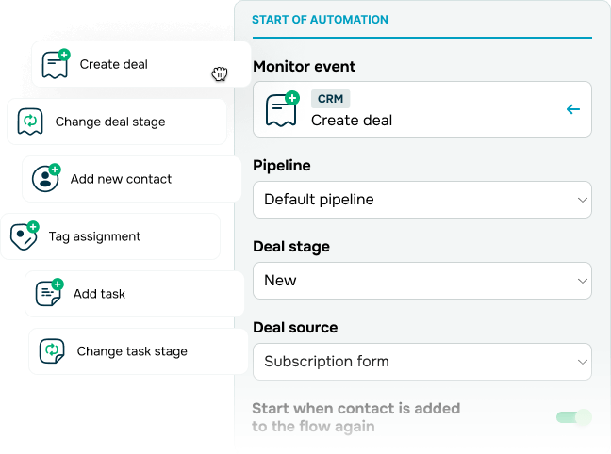Click the Add task icon
The height and width of the screenshot is (454, 611).
[x=49, y=293]
